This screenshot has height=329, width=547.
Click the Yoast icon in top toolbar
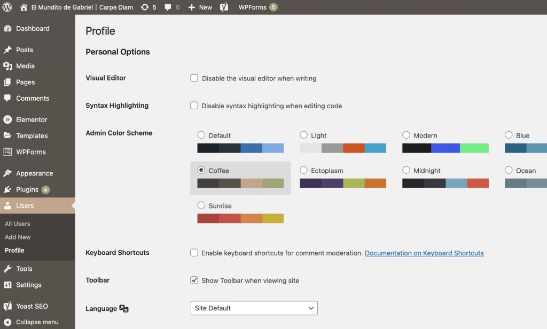tap(225, 7)
